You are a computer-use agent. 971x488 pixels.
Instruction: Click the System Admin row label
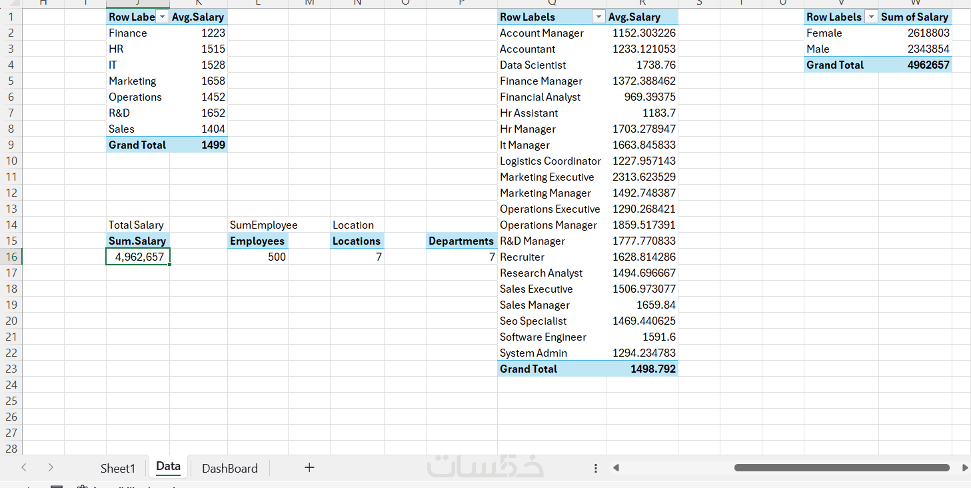552,353
